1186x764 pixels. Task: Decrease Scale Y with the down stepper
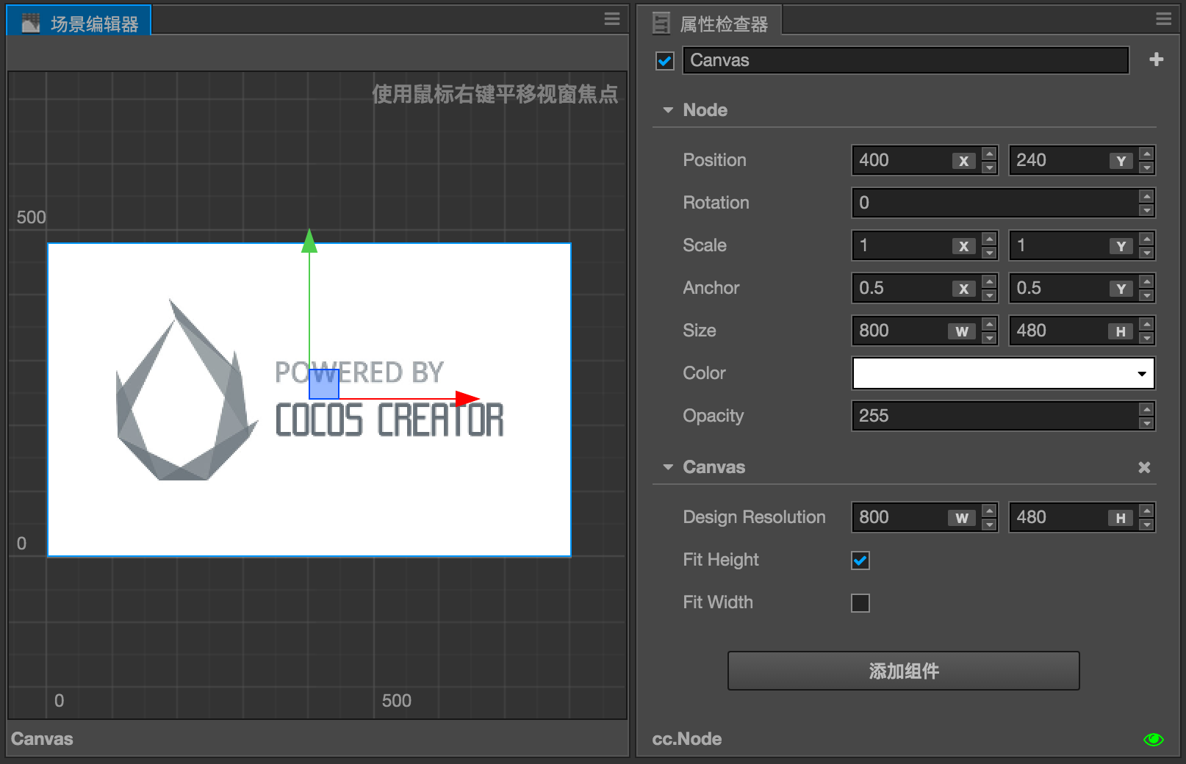click(x=1147, y=253)
